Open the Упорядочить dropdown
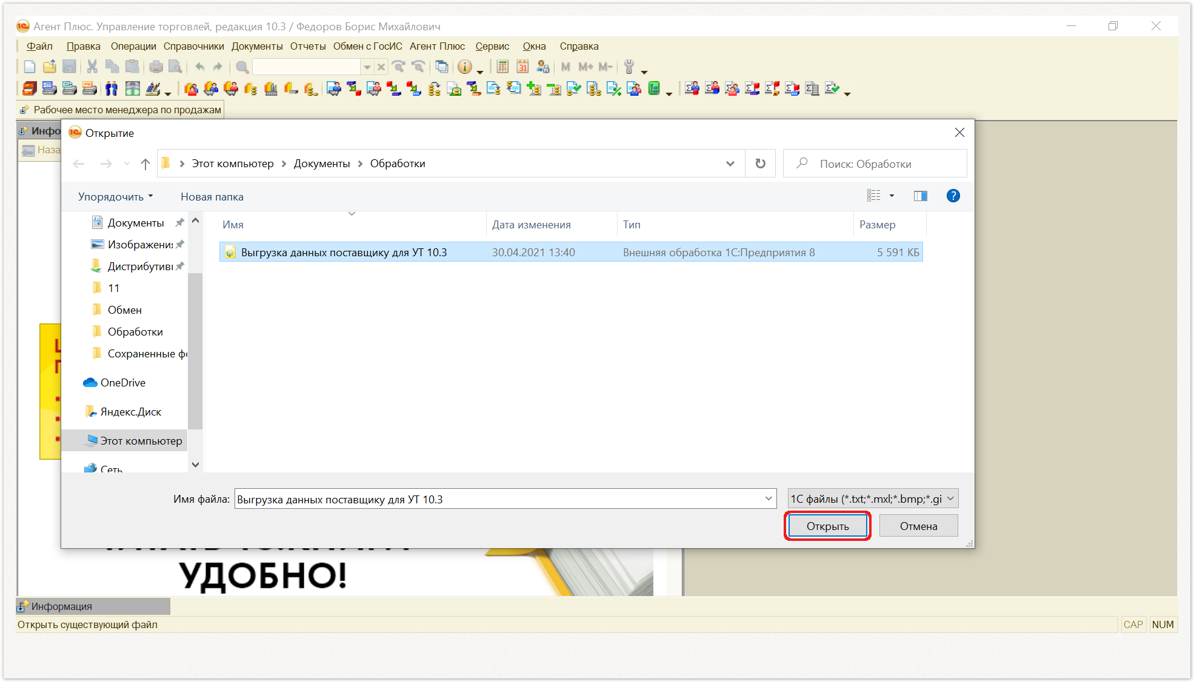 pyautogui.click(x=115, y=196)
